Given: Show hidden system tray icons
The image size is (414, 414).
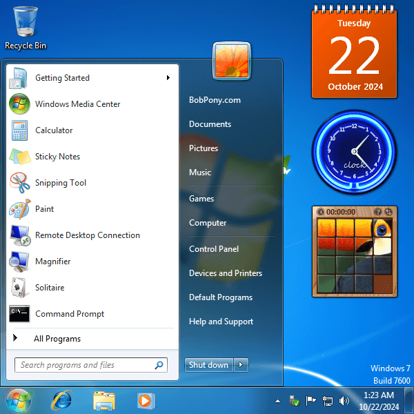Looking at the screenshot, I should point(278,401).
